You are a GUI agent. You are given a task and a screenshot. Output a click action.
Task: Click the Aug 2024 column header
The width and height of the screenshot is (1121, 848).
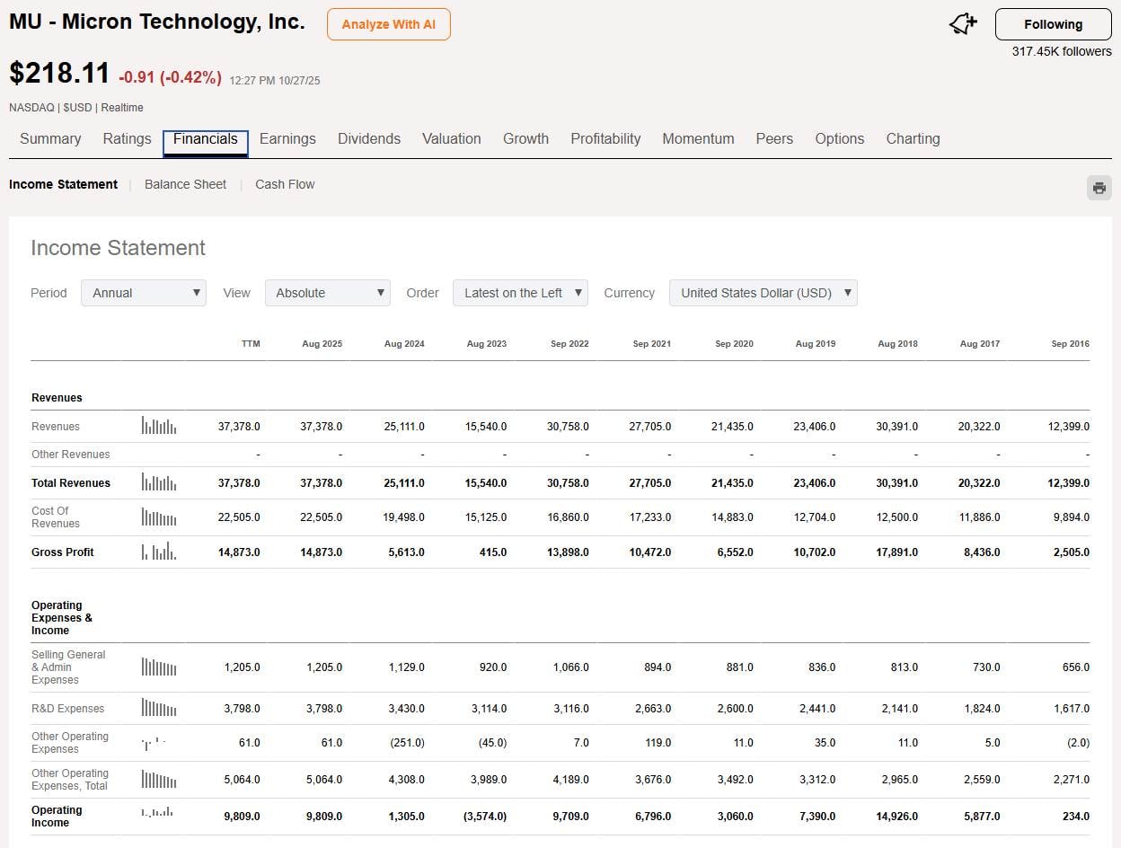point(404,344)
